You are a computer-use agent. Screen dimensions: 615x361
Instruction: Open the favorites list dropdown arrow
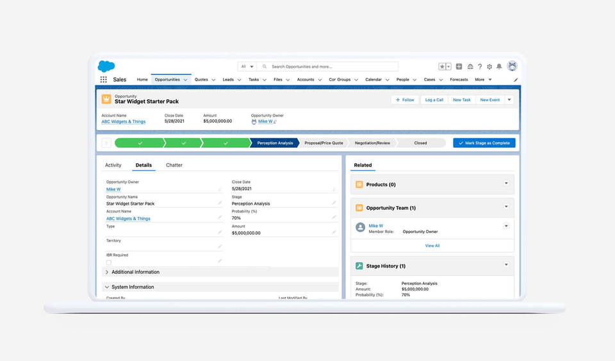pyautogui.click(x=448, y=67)
